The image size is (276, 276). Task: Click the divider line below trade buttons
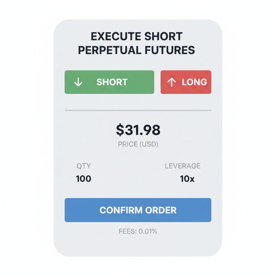138,110
